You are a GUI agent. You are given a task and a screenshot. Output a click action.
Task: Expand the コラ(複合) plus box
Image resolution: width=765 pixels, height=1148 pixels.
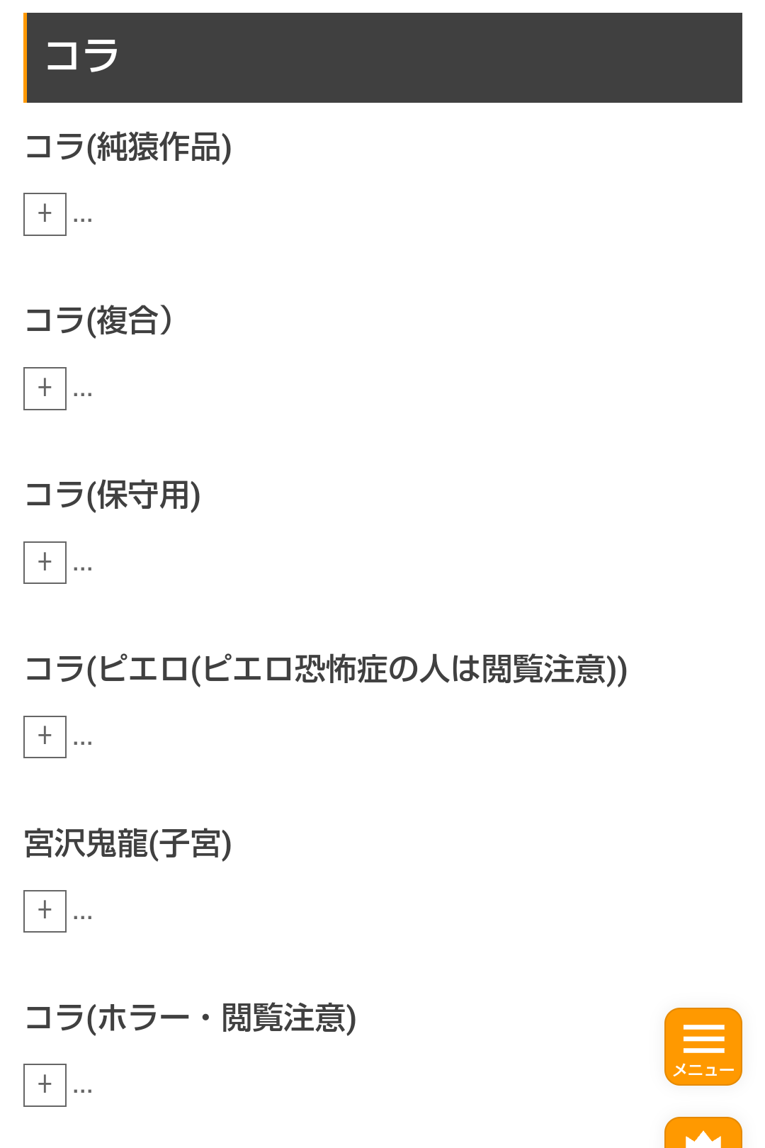(45, 388)
